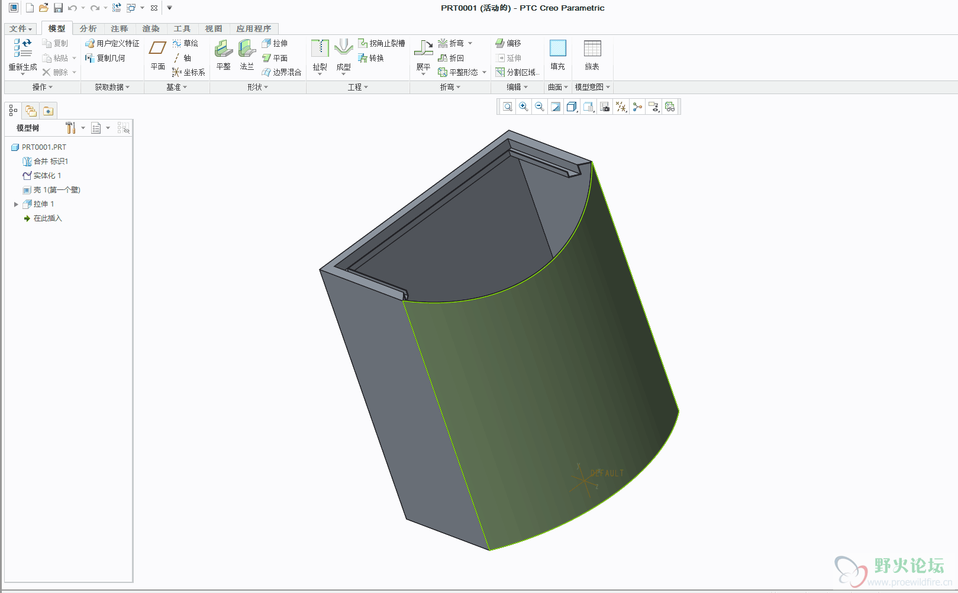Create a datum 轴 axis
958x593 pixels.
click(x=182, y=58)
